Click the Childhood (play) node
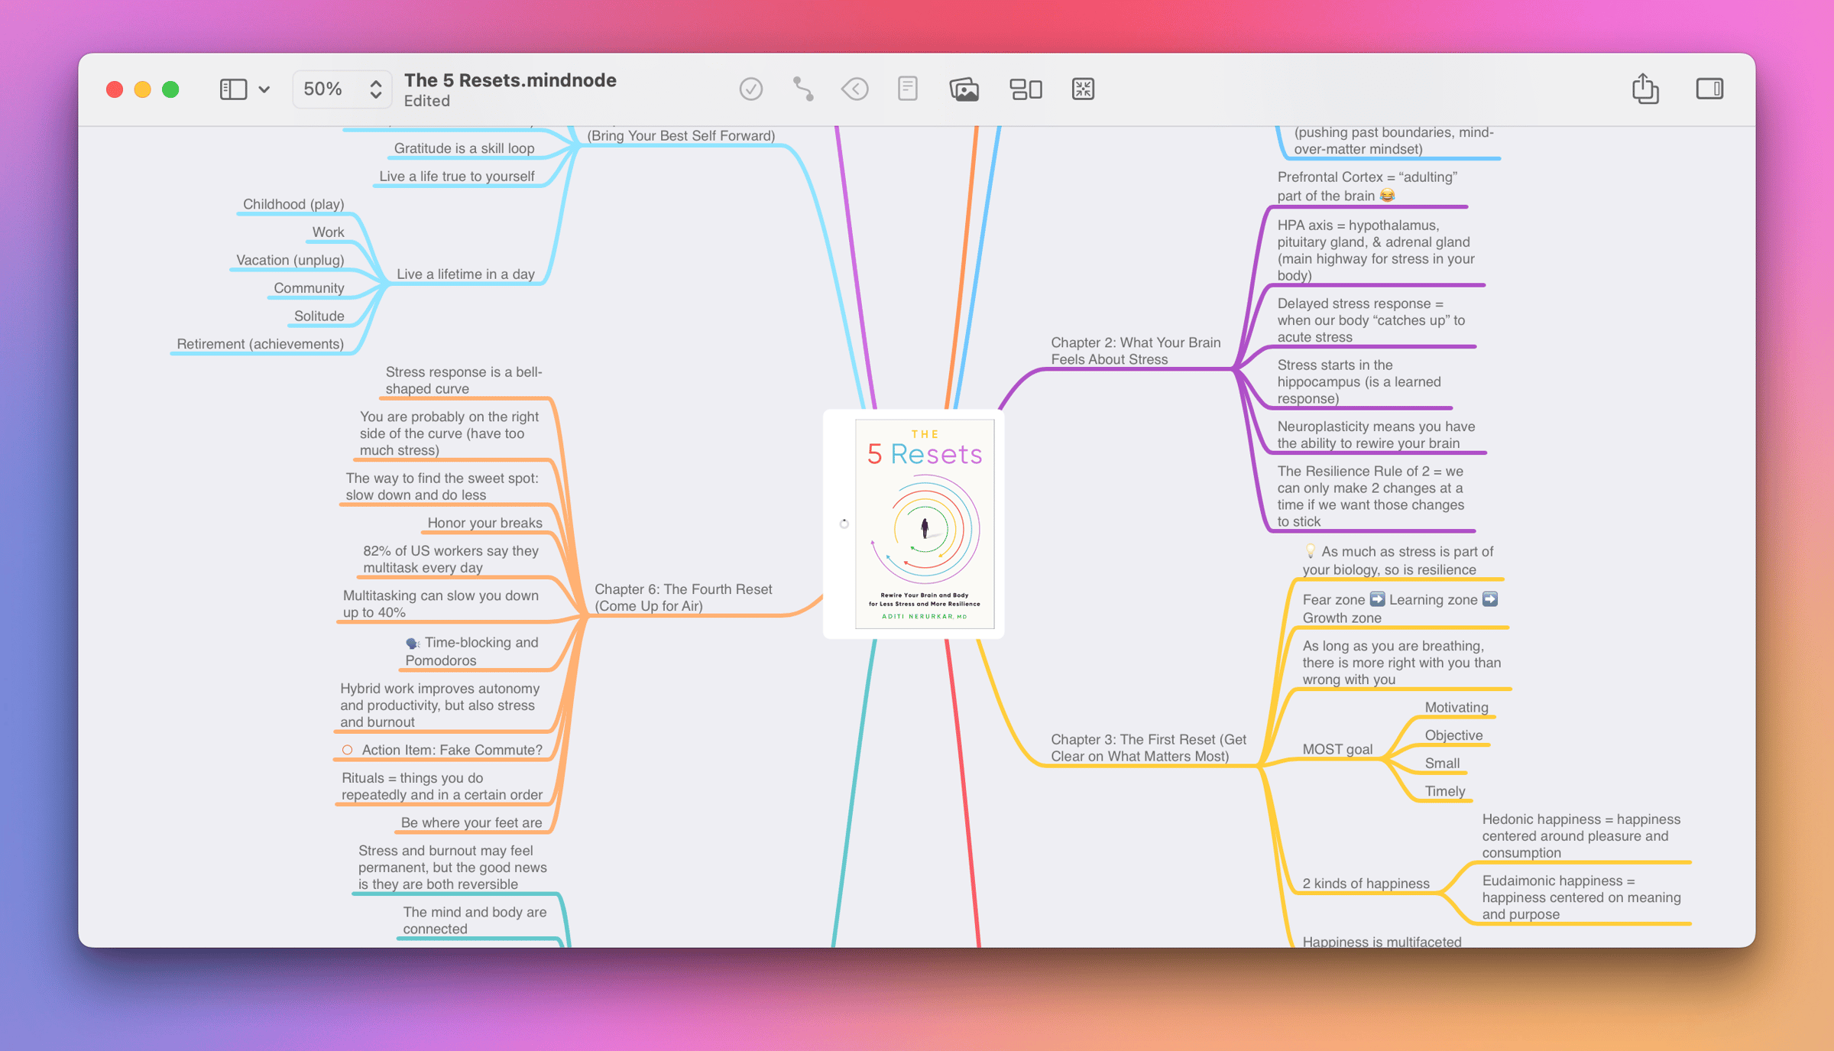The height and width of the screenshot is (1051, 1834). 293,204
